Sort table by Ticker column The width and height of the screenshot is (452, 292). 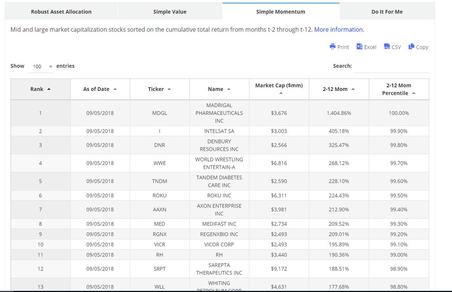click(x=160, y=89)
